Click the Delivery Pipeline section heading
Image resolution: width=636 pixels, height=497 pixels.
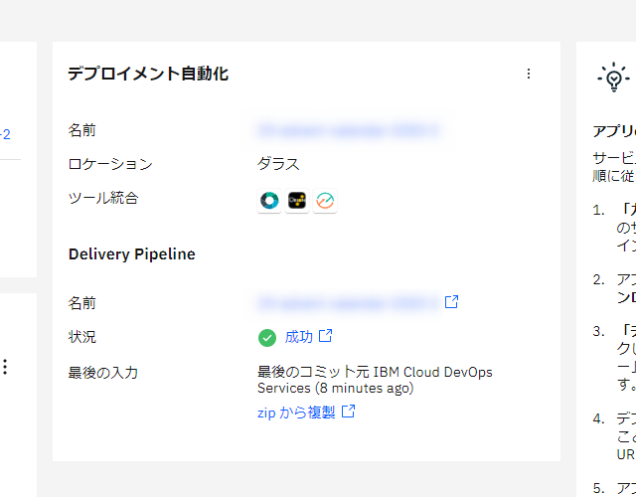[x=131, y=254]
